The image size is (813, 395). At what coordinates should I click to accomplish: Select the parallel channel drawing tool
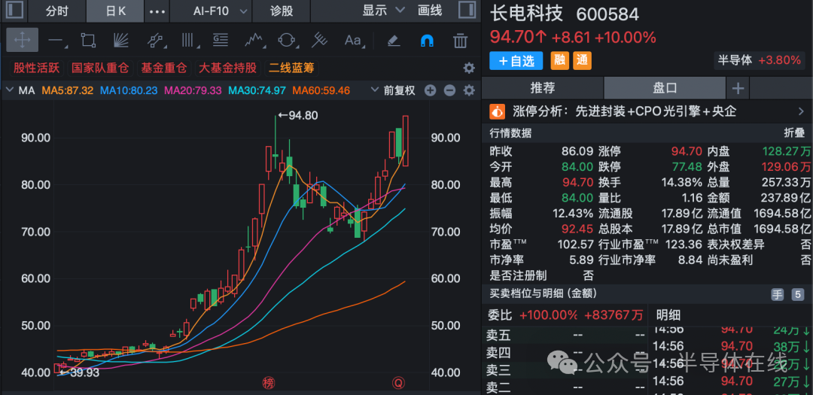tap(154, 40)
